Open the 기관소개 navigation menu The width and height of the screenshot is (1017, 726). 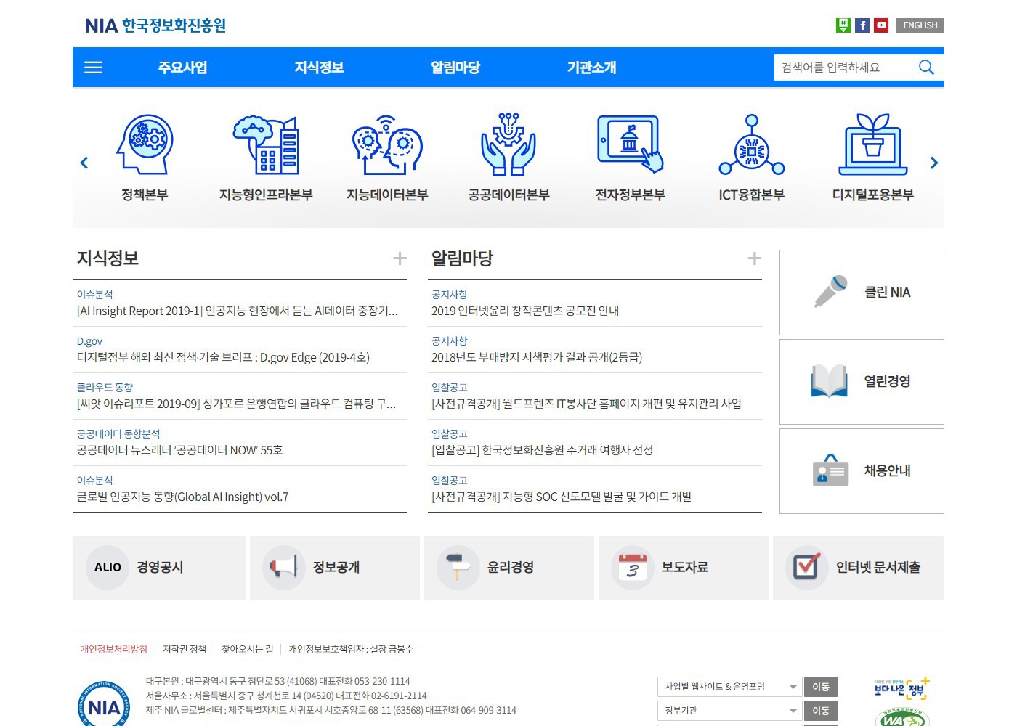click(591, 68)
